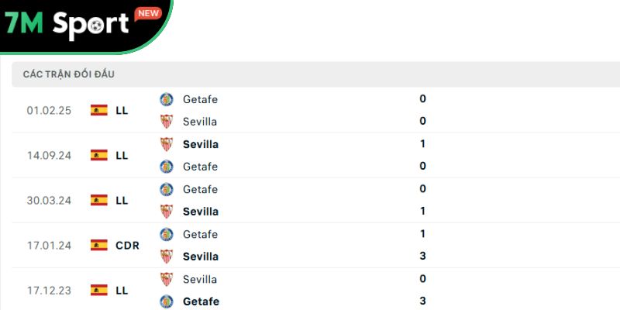Open the CDR competition label
The height and width of the screenshot is (310, 620).
click(x=127, y=245)
